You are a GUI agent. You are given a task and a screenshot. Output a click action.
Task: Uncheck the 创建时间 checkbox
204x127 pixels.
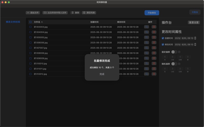[163, 38]
